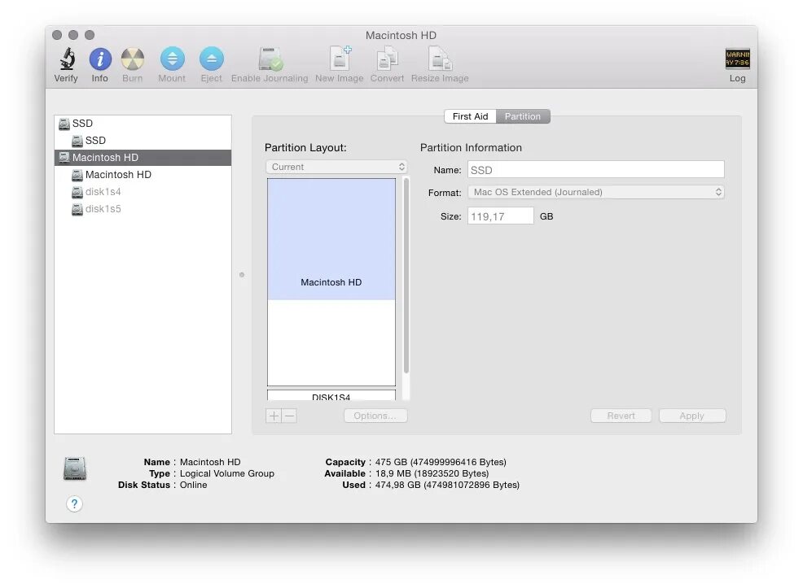
Task: Click the remove partition minus button
Action: pyautogui.click(x=289, y=416)
